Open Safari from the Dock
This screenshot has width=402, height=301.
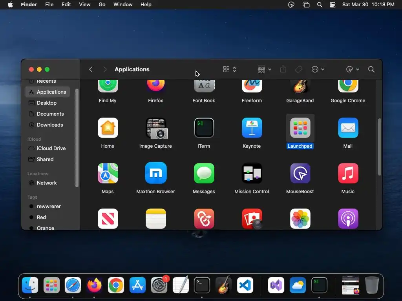pyautogui.click(x=73, y=285)
